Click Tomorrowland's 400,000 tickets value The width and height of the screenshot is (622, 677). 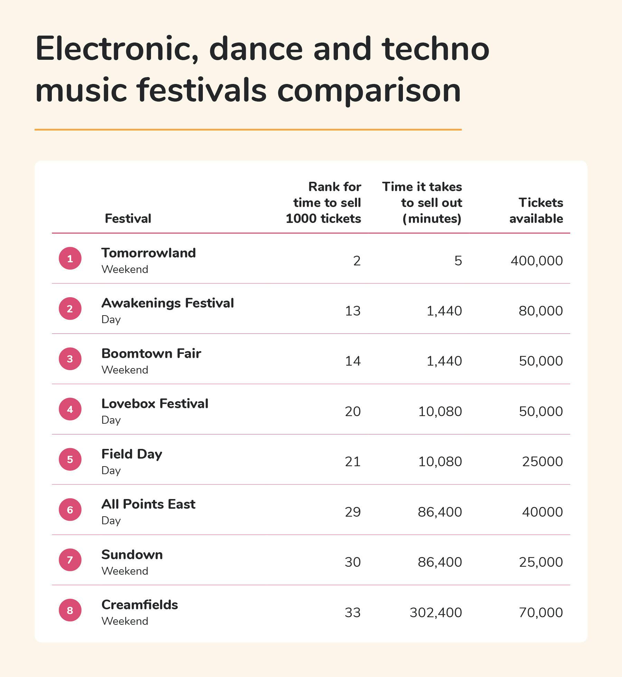click(x=537, y=261)
